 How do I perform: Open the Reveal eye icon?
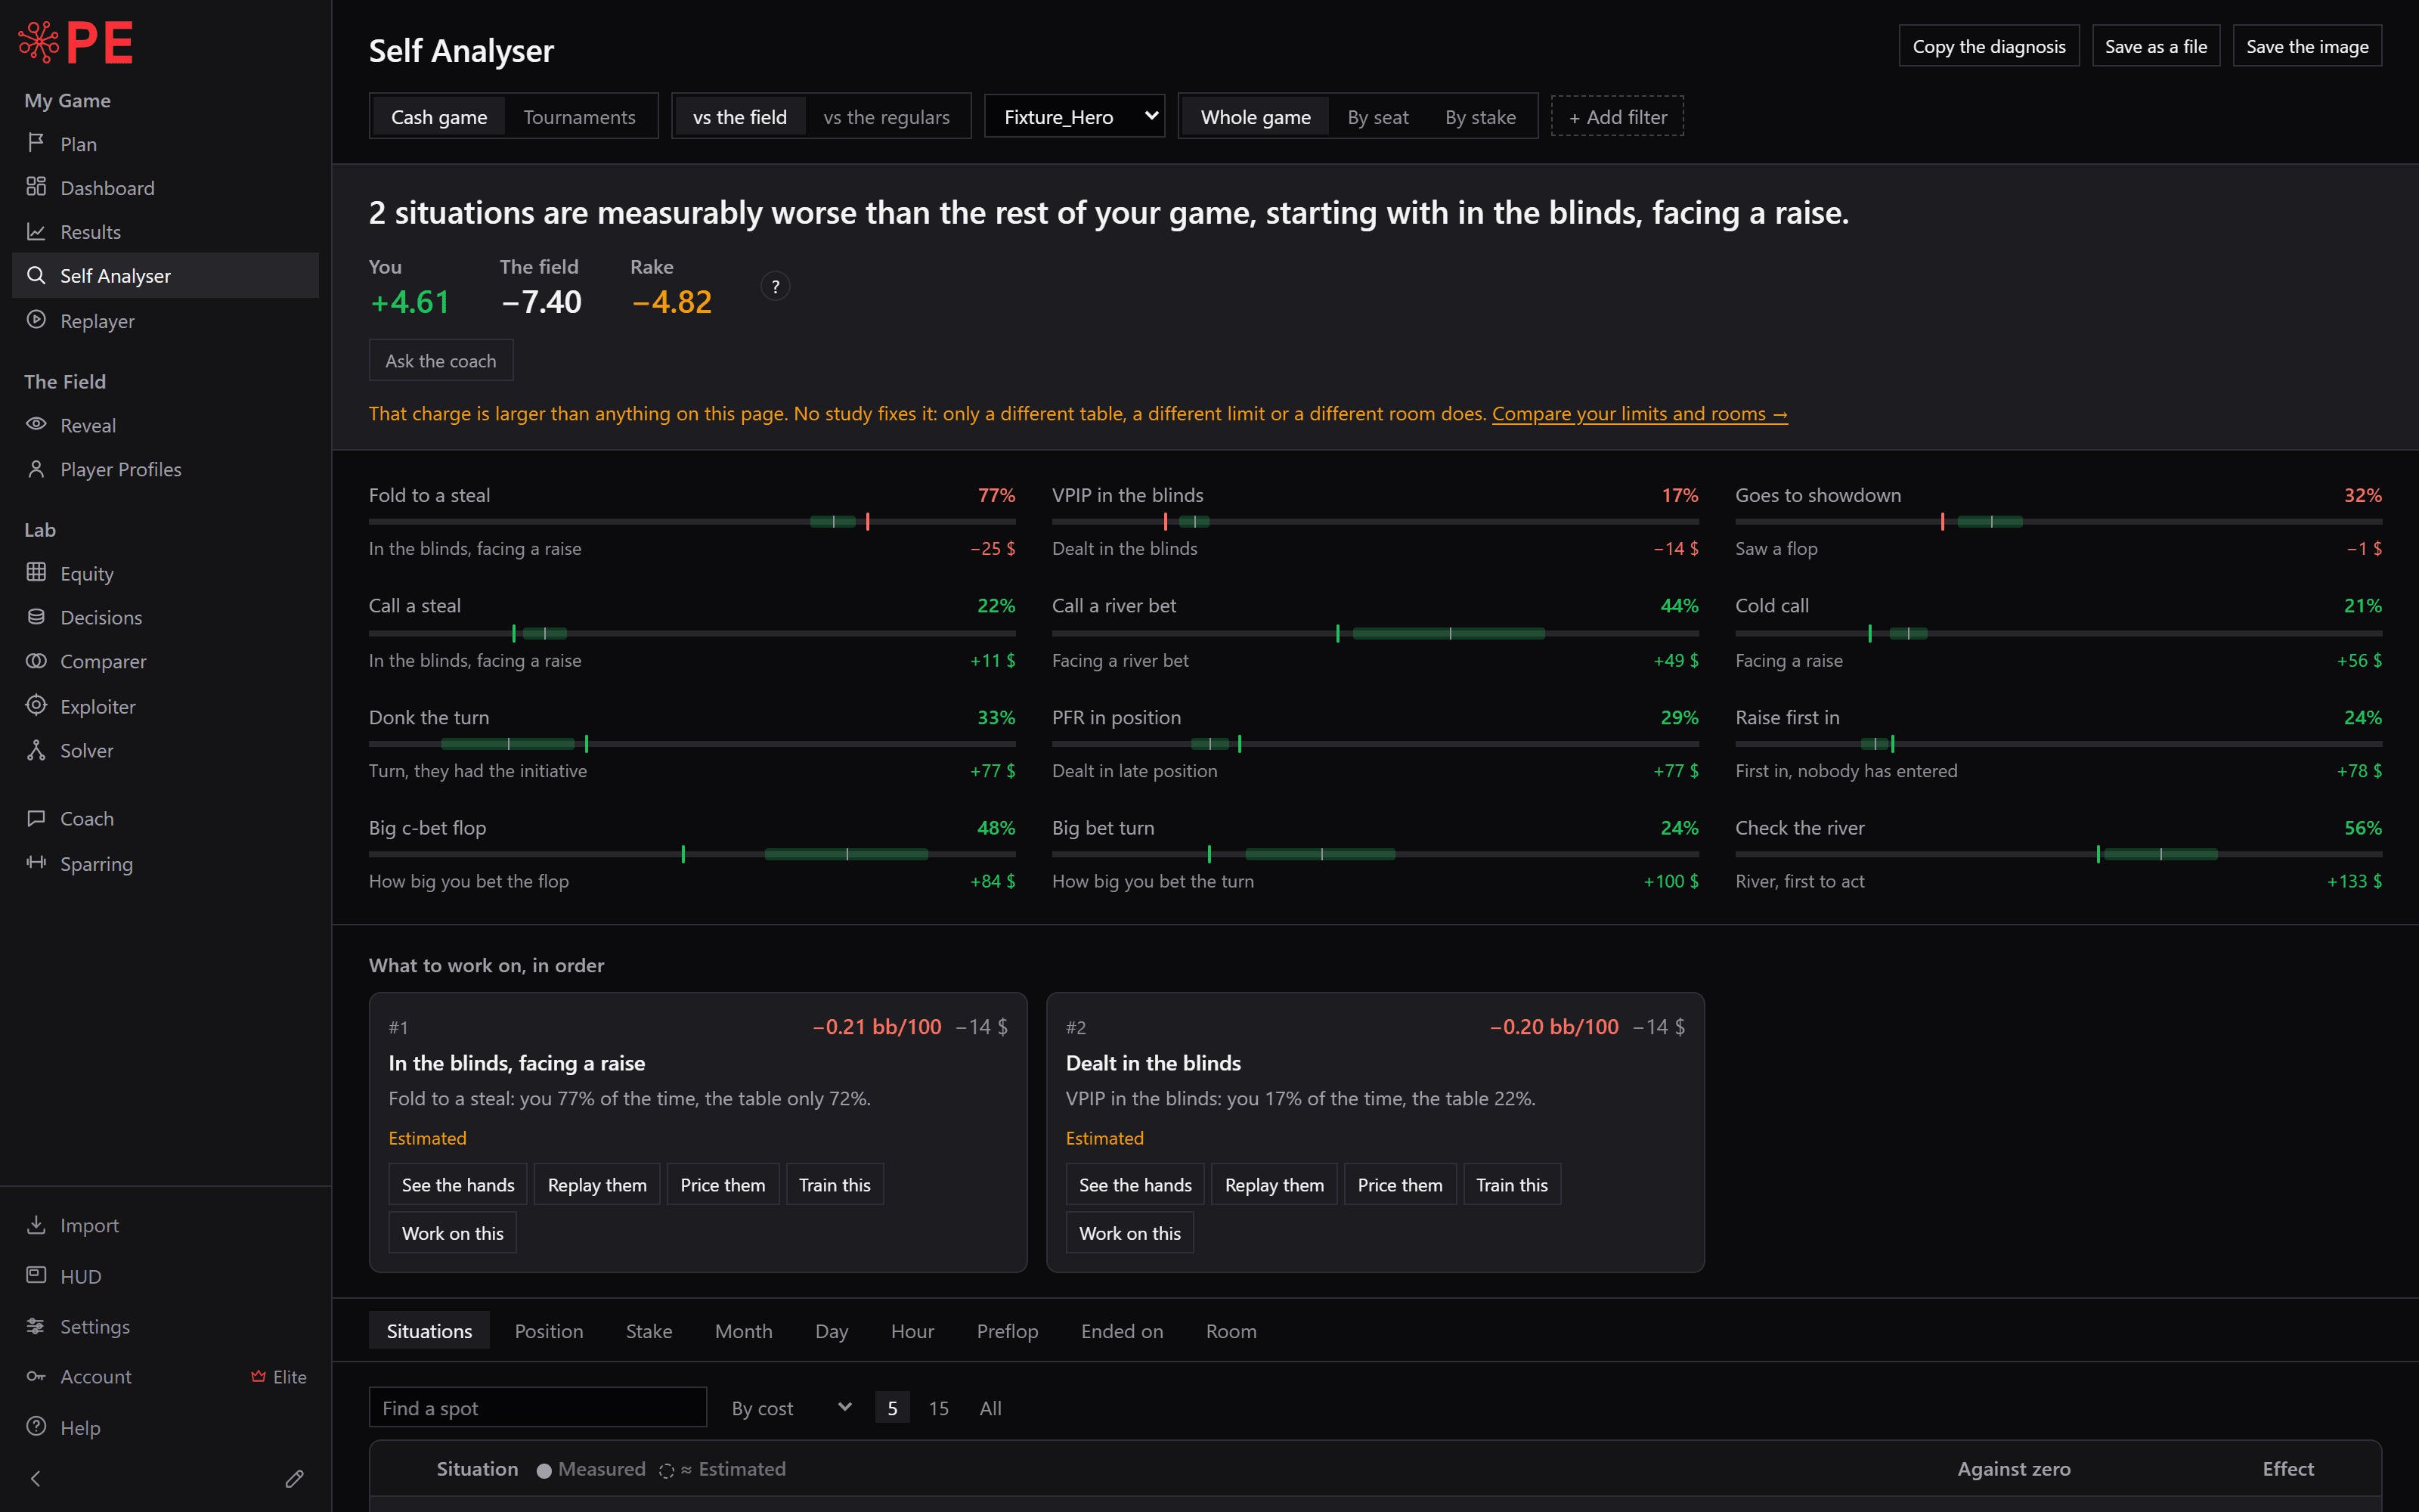pyautogui.click(x=36, y=424)
